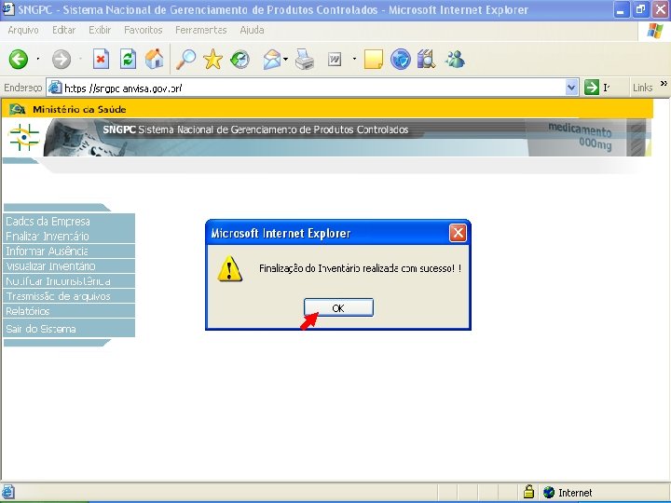671x503 pixels.
Task: Click the warning triangle icon in dialog
Action: [x=230, y=268]
